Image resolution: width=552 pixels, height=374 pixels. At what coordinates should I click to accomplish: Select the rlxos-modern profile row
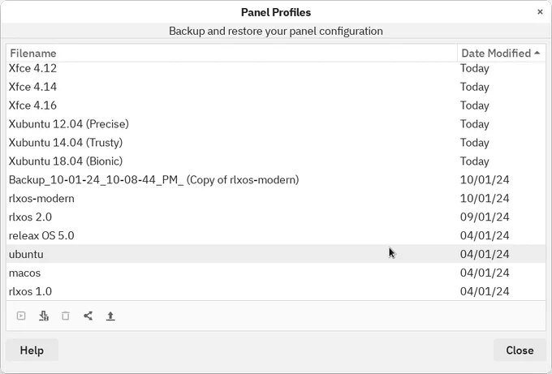[x=276, y=199]
